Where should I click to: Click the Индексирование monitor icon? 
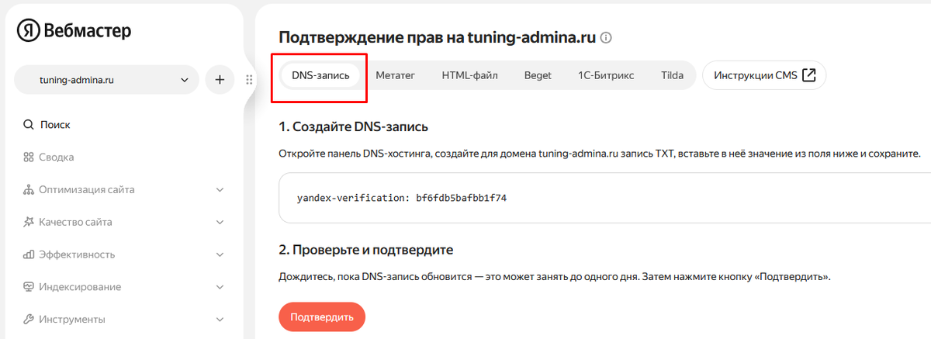(28, 287)
